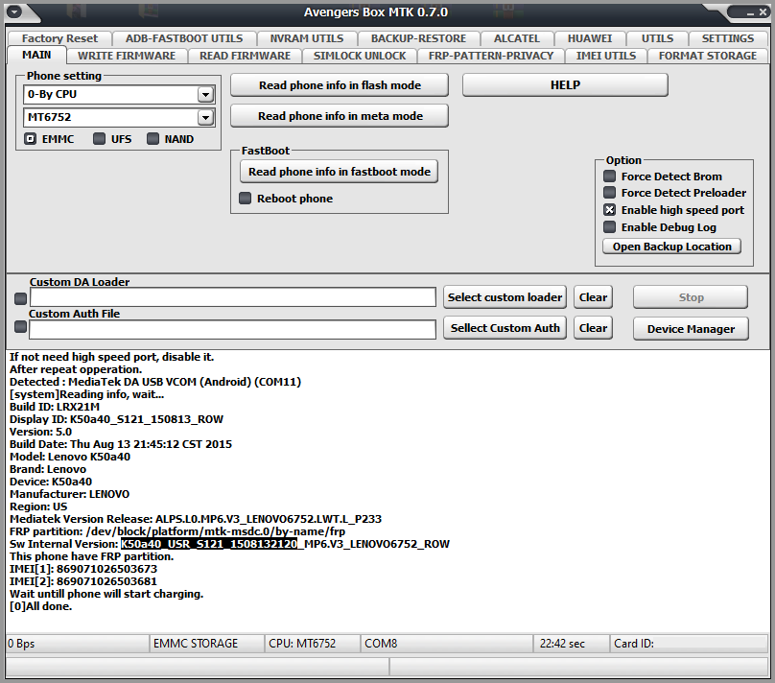Viewport: 775px width, 683px height.
Task: Click the FRP partition path log line
Action: point(177,531)
